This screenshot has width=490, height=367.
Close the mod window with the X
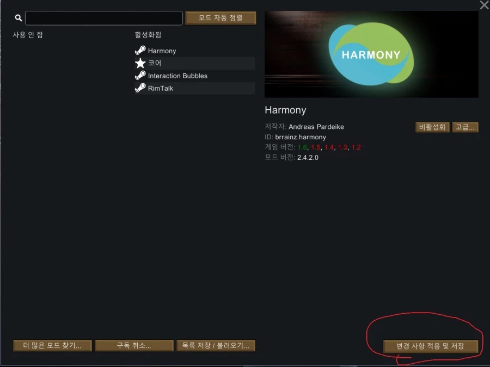[x=484, y=5]
